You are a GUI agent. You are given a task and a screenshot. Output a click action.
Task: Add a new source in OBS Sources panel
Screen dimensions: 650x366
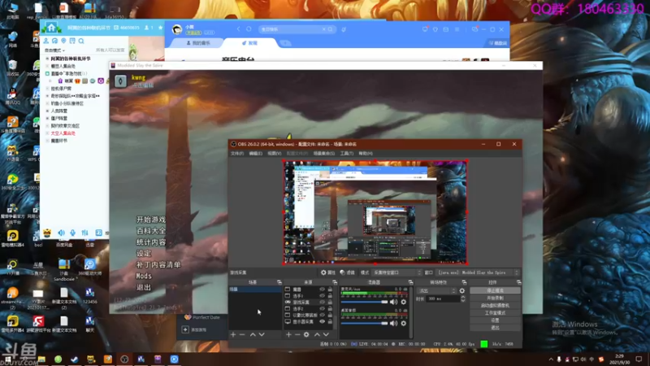point(288,334)
